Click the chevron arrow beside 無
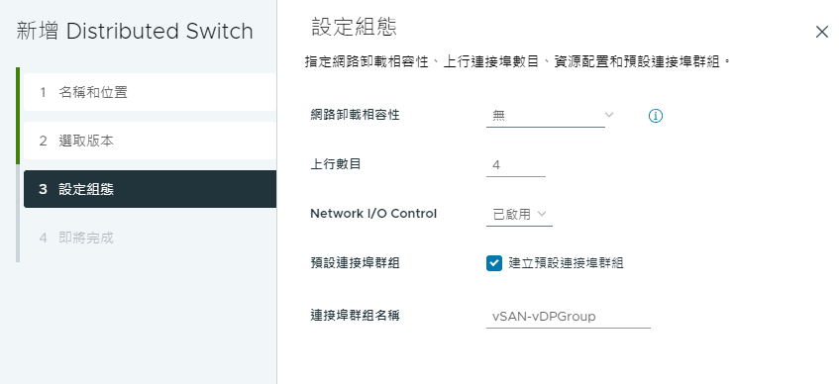Viewport: 839px width, 384px height. (608, 115)
